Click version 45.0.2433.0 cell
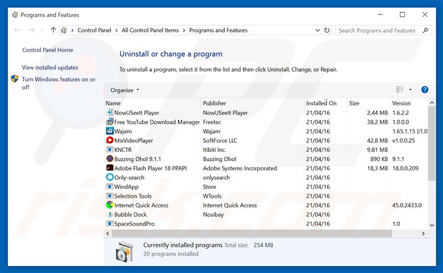The image size is (443, 273). 407,205
